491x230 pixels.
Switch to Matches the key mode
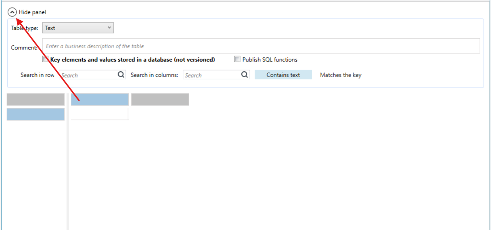pos(340,75)
